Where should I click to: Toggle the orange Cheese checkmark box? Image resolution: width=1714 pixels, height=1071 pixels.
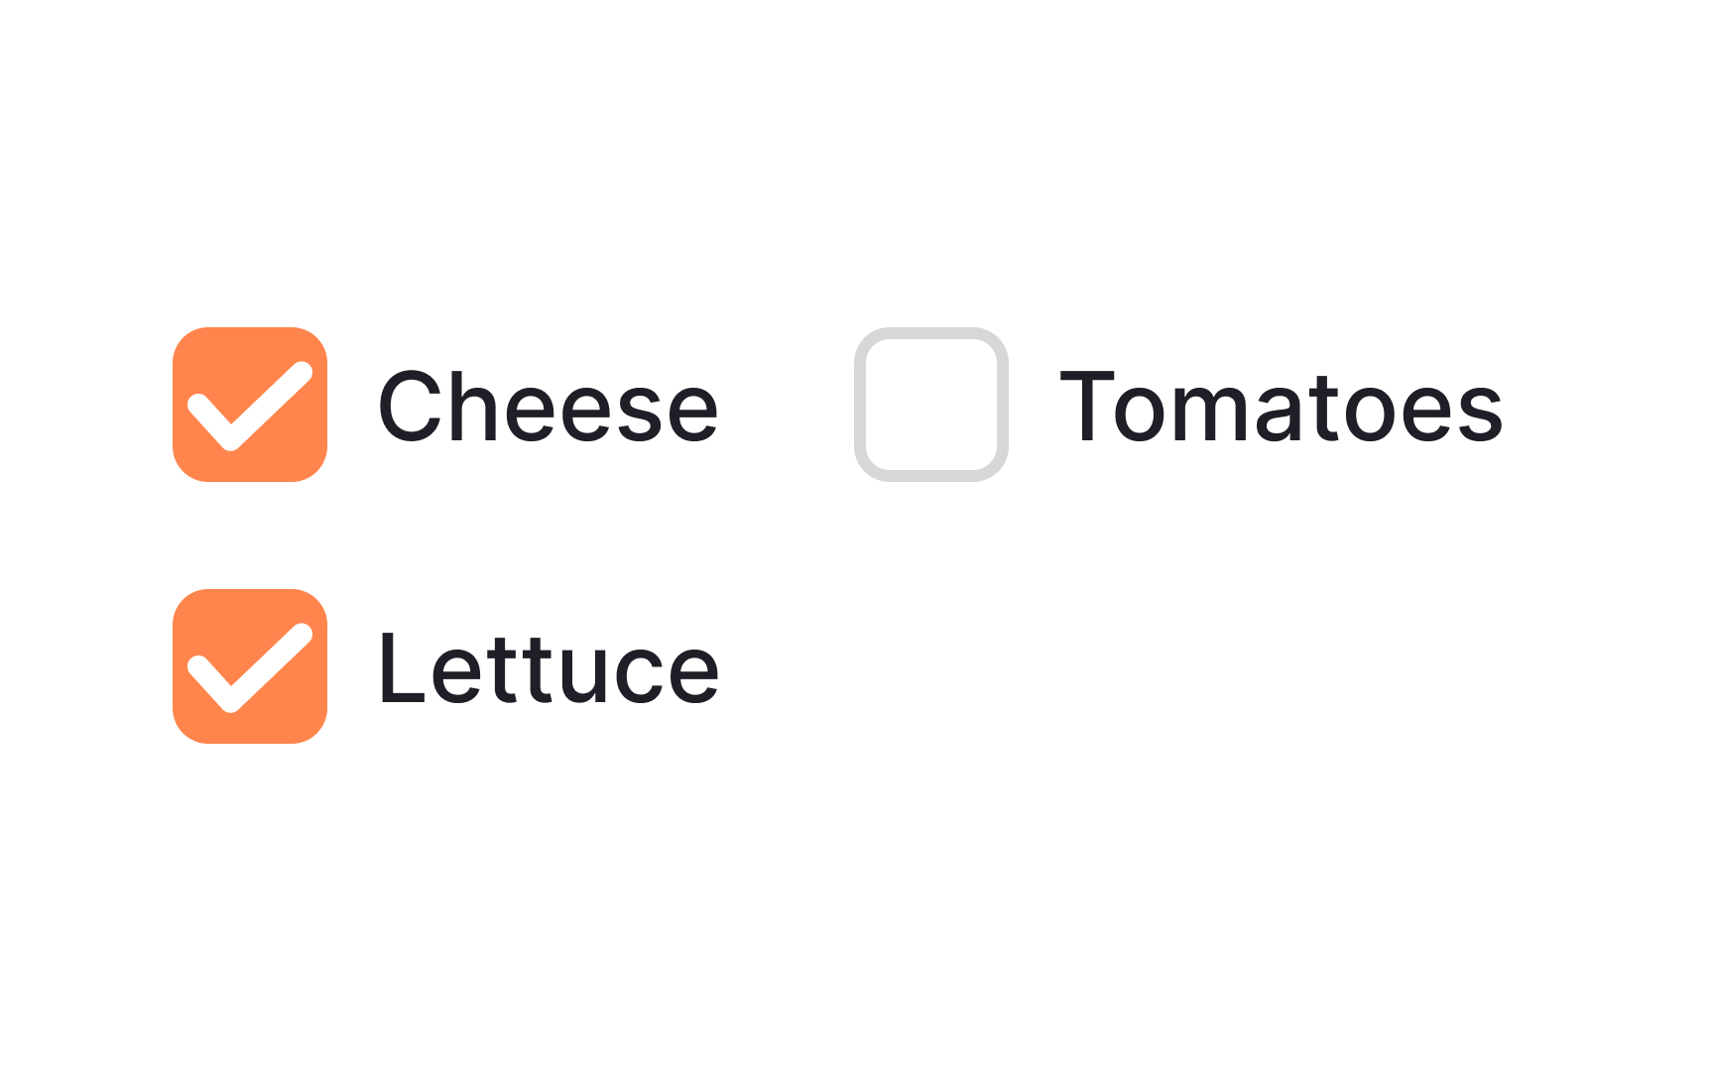[250, 405]
